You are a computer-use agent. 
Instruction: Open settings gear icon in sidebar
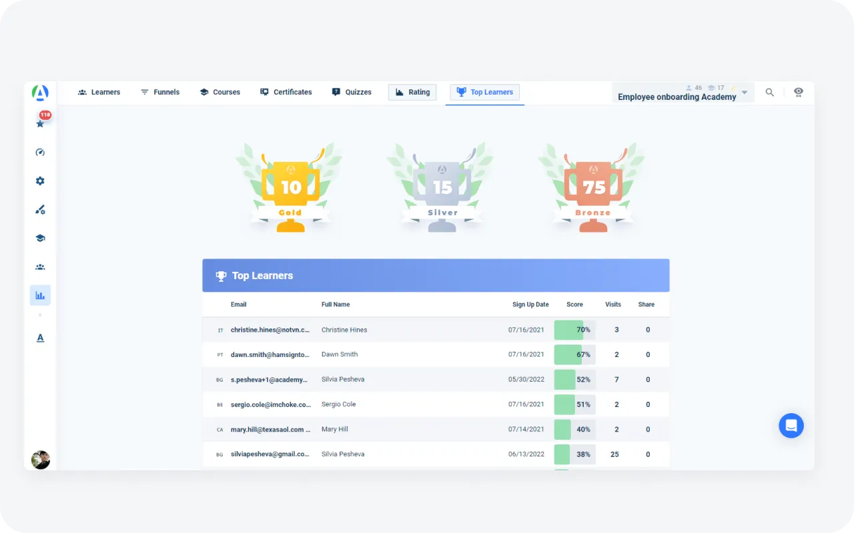pos(40,181)
